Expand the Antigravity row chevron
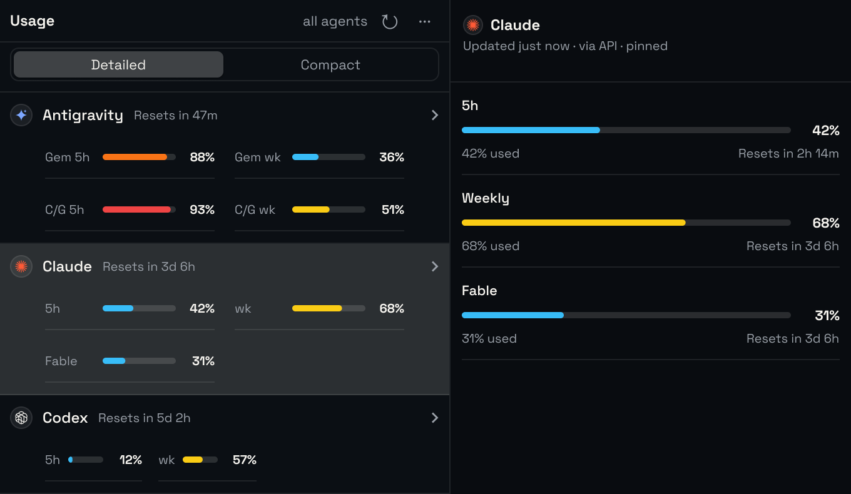This screenshot has height=494, width=851. coord(435,115)
